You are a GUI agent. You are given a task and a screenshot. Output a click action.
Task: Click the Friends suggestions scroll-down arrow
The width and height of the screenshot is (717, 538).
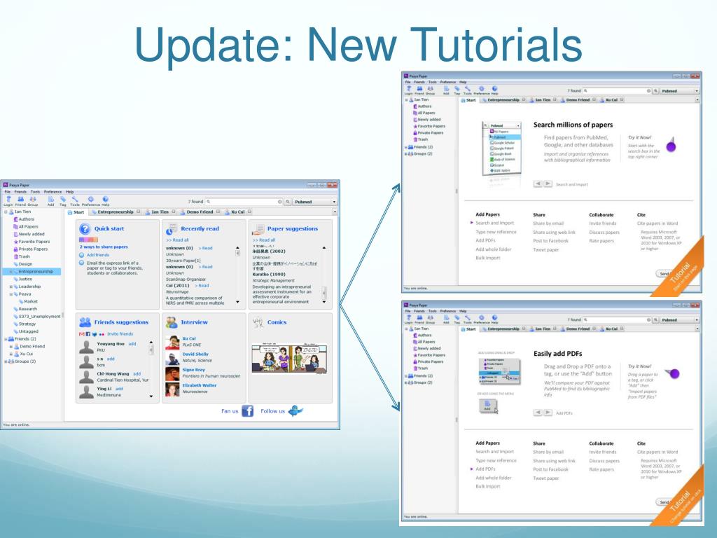click(x=151, y=396)
